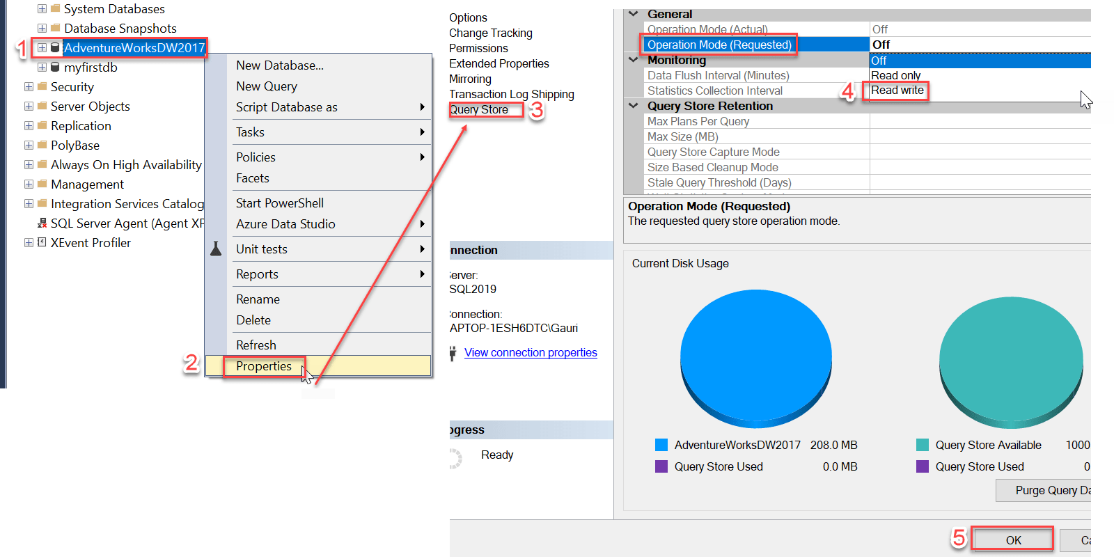1114x559 pixels.
Task: Click the Purge Query Data button
Action: click(x=1043, y=490)
